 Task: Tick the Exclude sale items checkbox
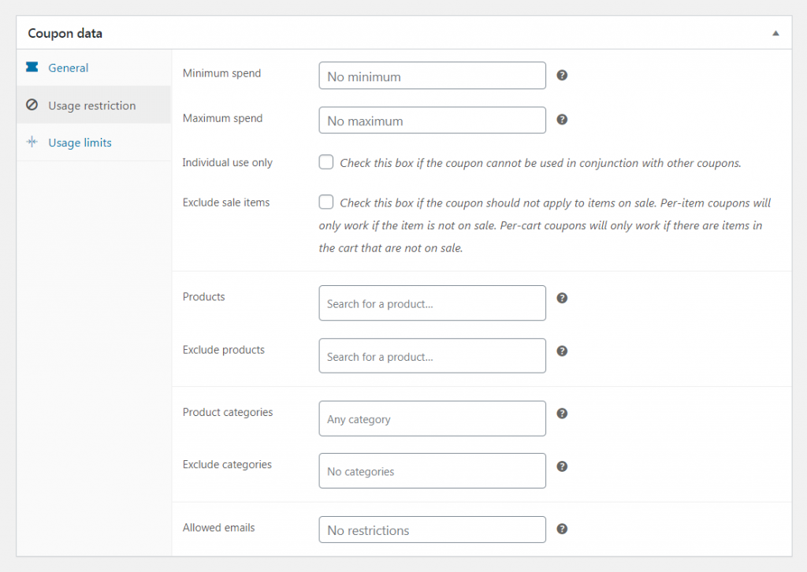pos(325,202)
